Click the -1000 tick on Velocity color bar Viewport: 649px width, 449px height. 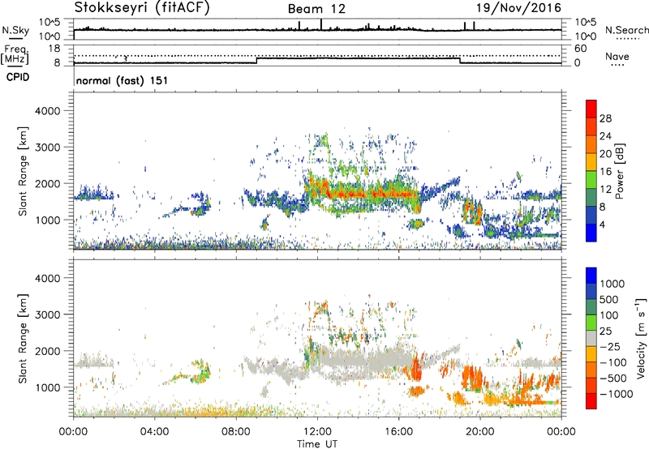[617, 394]
